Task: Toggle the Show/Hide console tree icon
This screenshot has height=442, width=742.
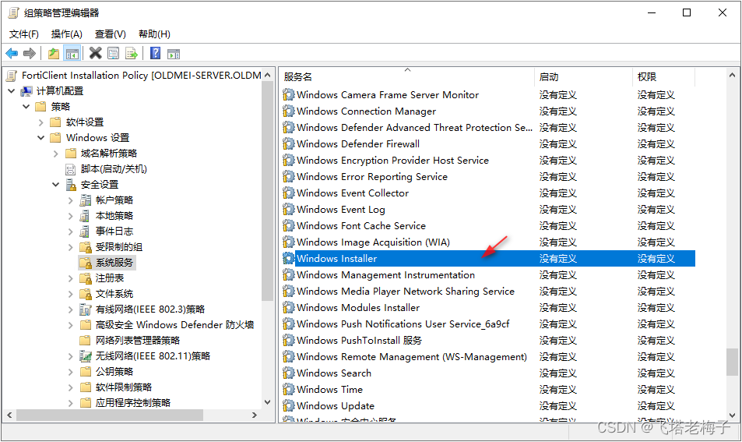Action: tap(72, 54)
